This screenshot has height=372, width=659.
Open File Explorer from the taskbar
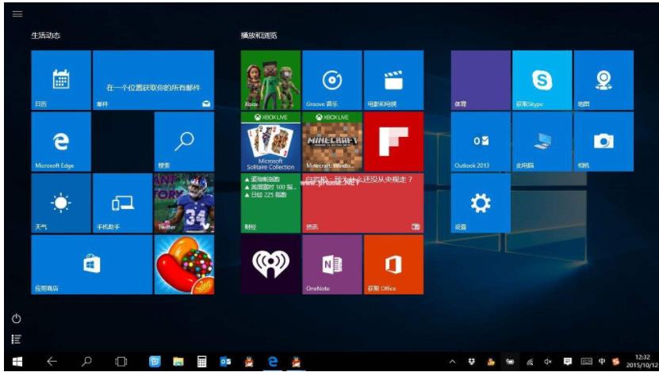coord(178,362)
